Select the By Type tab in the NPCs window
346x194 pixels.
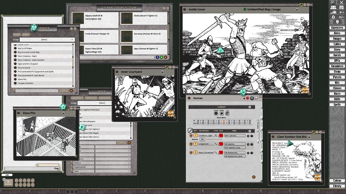(105, 98)
